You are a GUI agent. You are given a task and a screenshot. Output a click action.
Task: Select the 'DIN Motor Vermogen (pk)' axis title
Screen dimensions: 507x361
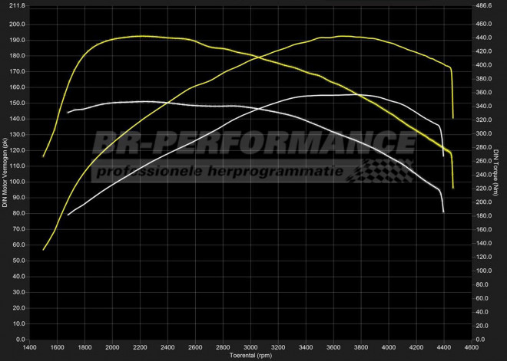pyautogui.click(x=5, y=172)
